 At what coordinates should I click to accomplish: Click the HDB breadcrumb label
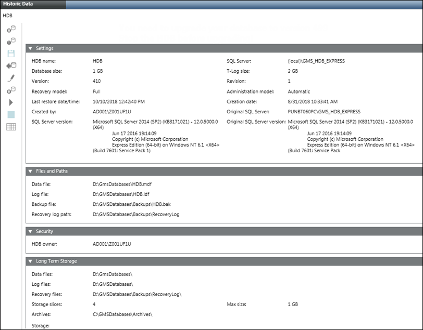(7, 16)
